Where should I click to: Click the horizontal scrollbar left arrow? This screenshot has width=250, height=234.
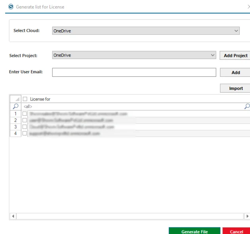(x=13, y=216)
